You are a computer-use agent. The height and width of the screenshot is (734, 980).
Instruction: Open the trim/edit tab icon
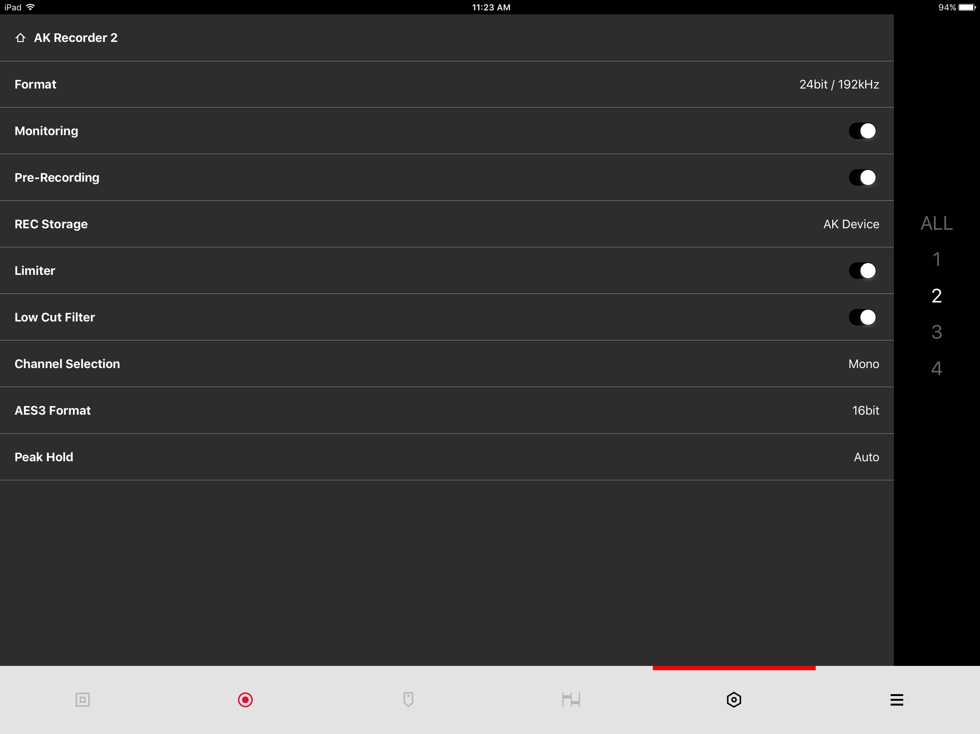[571, 700]
